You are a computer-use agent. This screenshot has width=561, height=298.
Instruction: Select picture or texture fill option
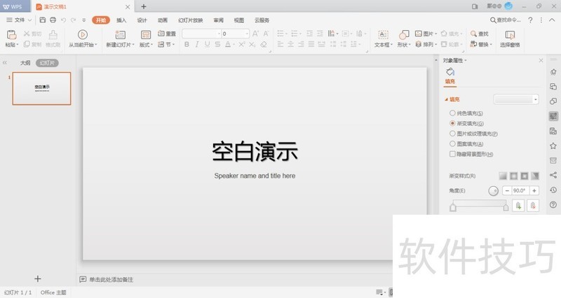coord(452,133)
